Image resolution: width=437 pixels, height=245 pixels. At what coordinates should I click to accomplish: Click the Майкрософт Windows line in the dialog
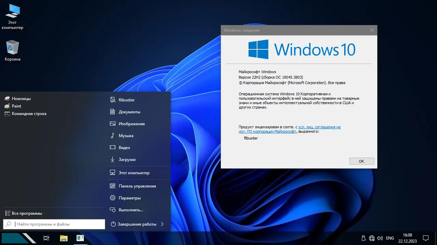click(257, 72)
